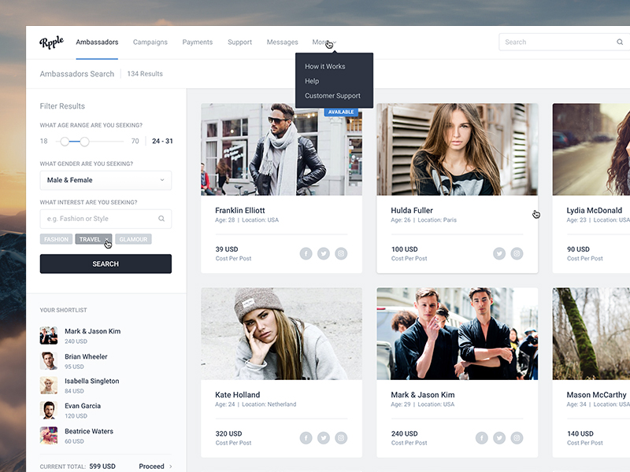630x472 pixels.
Task: Click Proceed in the shortlist total
Action: pos(155,466)
